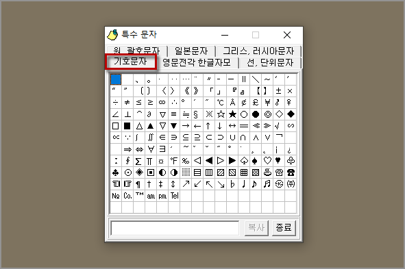405x269 pixels.
Task: Select the outlined white star symbol
Action: pyautogui.click(x=221, y=114)
